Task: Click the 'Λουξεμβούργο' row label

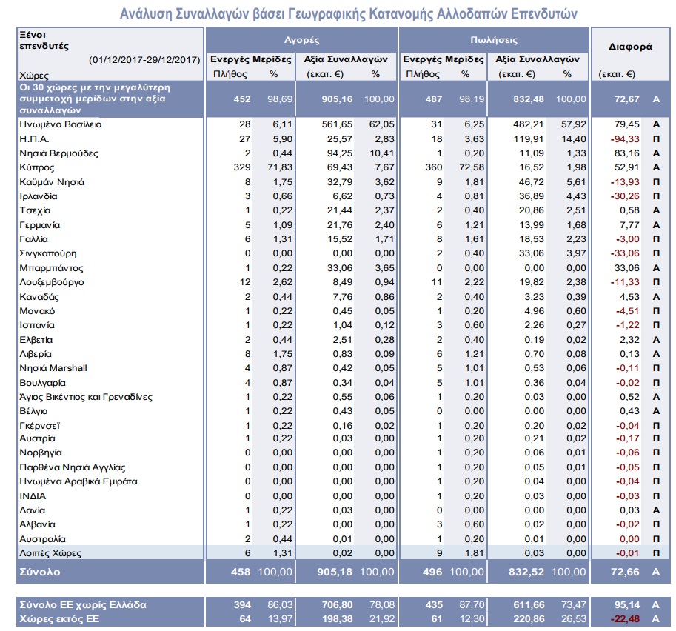Action: 51,282
